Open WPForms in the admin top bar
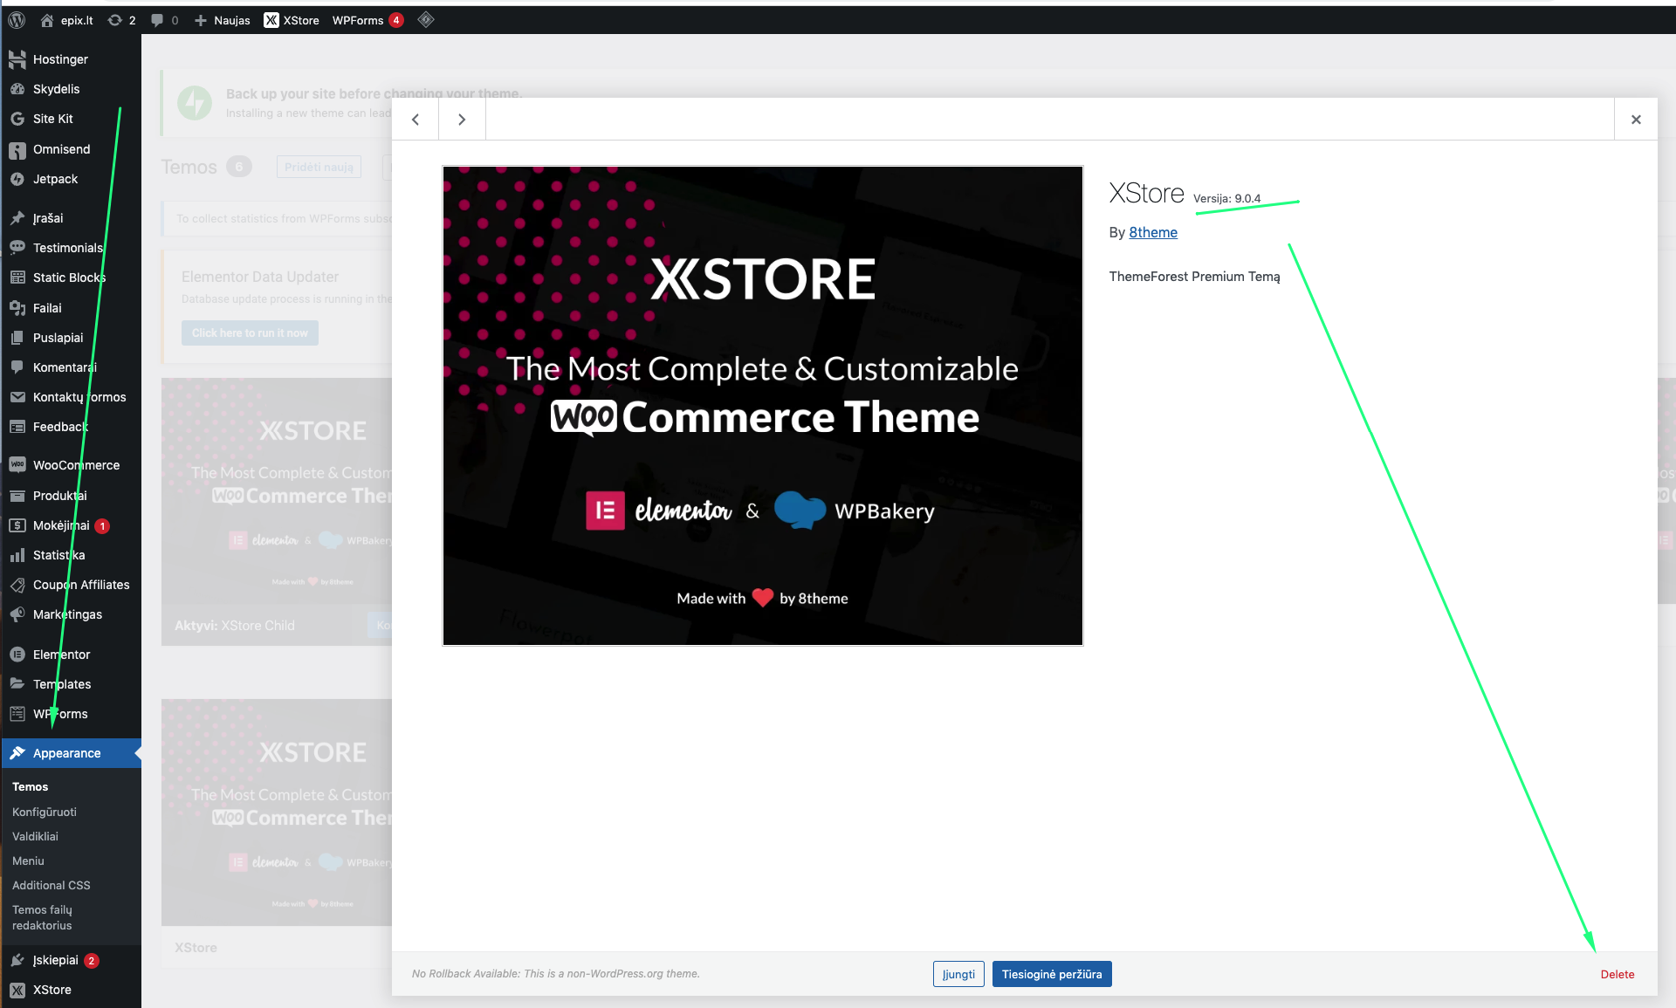Screen dimensions: 1676x1008 click(x=367, y=20)
